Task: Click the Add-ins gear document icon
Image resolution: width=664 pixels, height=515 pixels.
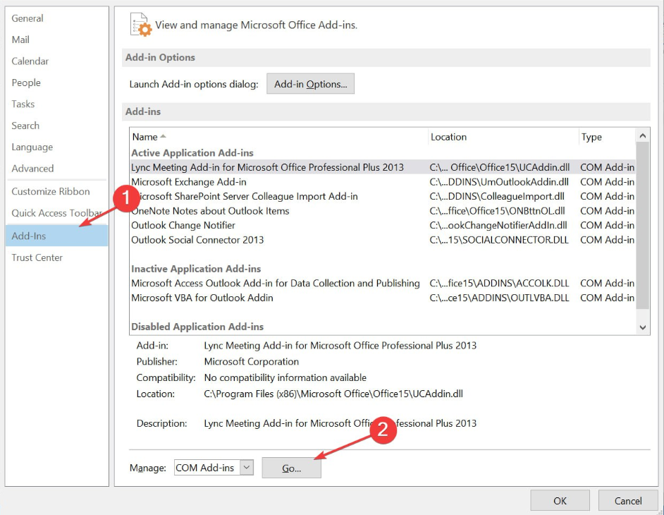Action: tap(140, 25)
